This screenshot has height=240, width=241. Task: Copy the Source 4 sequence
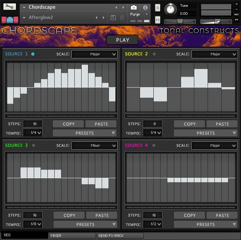pos(189,215)
